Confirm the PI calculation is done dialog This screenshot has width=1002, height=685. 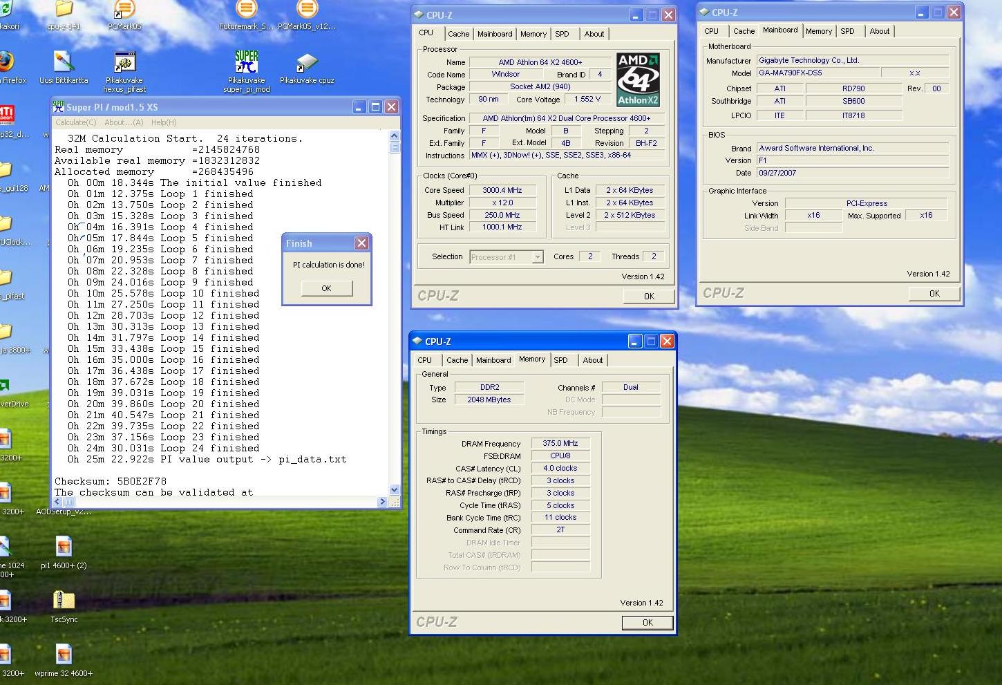327,288
